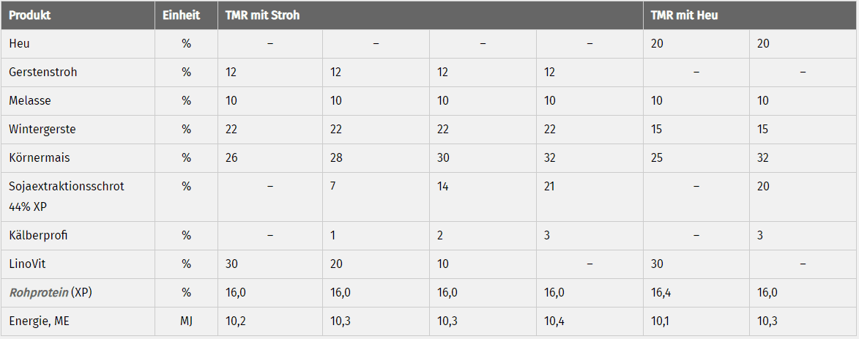Screen dimensions: 859x339
Task: Click the Körnermais value 26
Action: click(x=231, y=157)
